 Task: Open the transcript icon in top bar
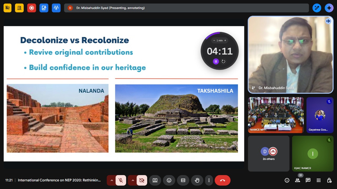[44, 8]
